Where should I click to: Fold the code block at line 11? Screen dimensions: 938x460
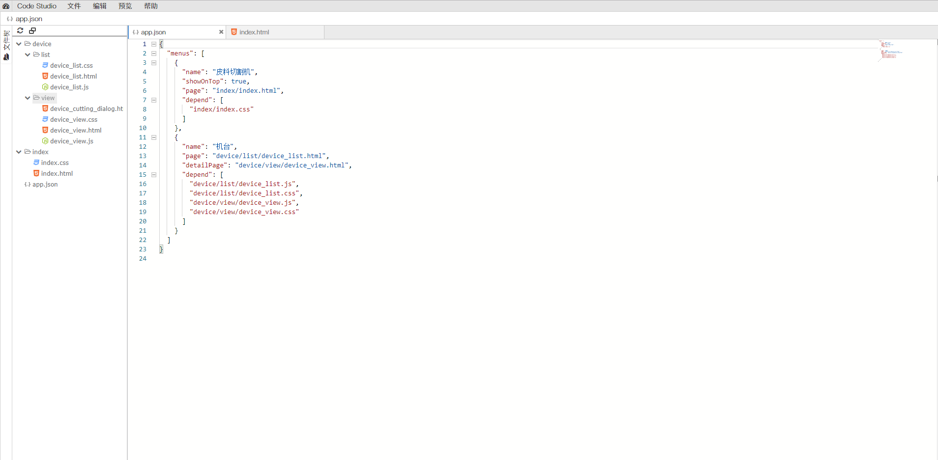154,137
